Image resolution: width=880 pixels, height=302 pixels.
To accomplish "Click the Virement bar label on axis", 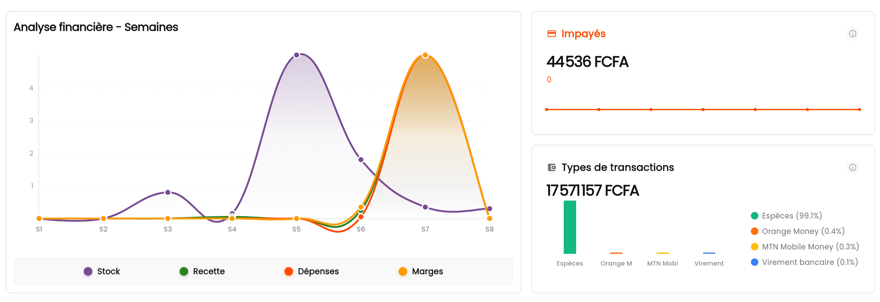I will point(709,264).
